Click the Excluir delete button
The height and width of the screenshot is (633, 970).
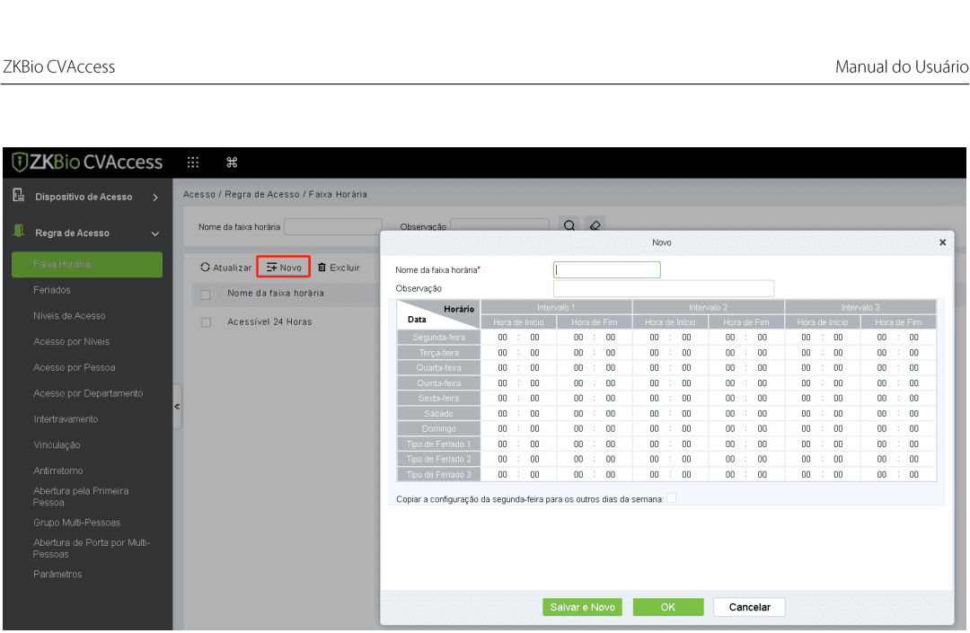[339, 267]
